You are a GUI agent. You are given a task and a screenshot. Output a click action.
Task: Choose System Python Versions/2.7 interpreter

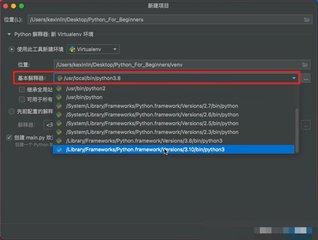click(173, 106)
